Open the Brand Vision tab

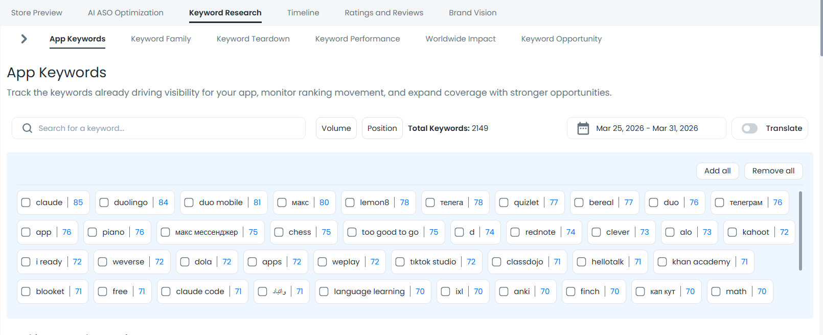pyautogui.click(x=473, y=13)
